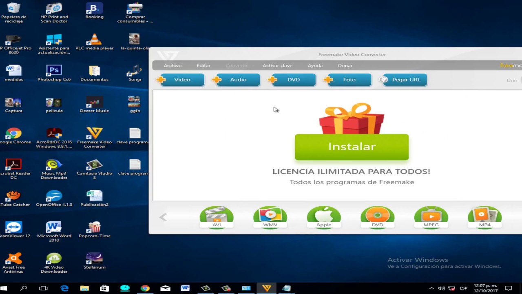Viewport: 522px width, 294px height.
Task: Select the Camtasia Studio 8 desktop icon
Action: [x=94, y=169]
